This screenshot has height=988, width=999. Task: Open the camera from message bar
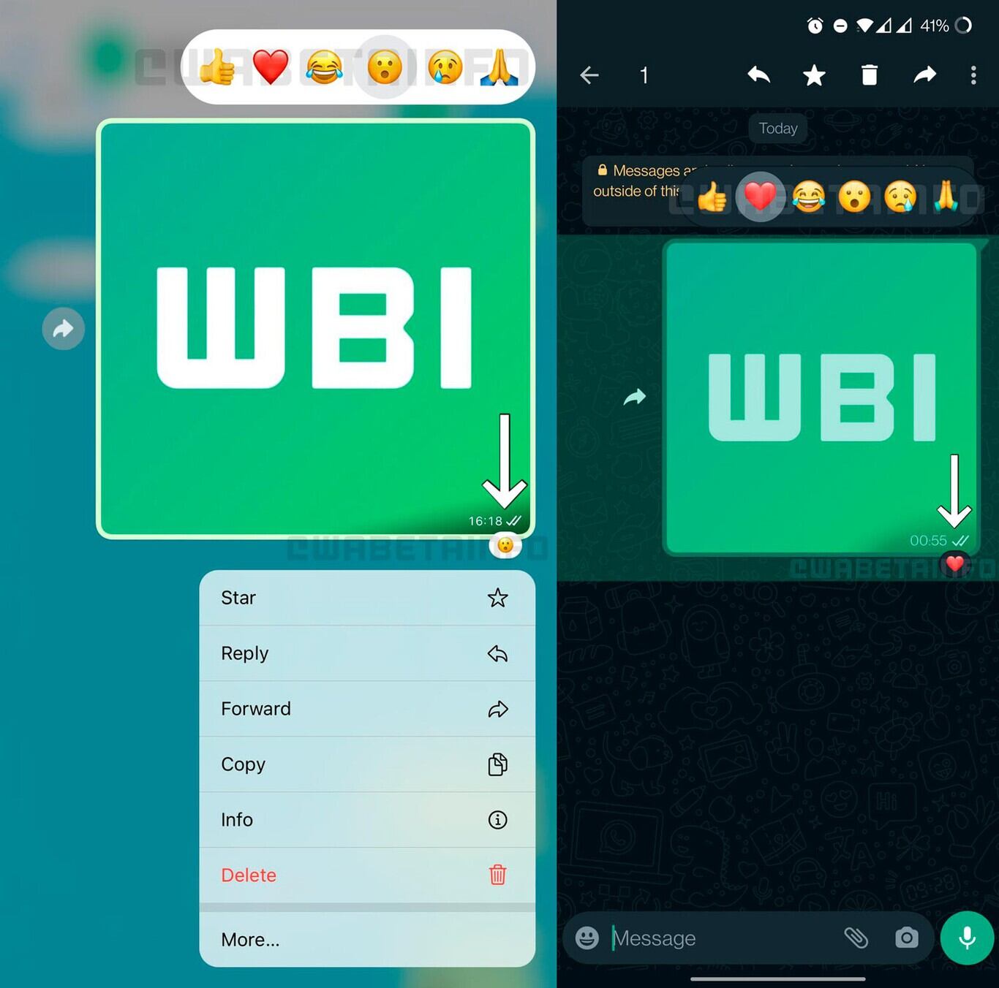[906, 938]
